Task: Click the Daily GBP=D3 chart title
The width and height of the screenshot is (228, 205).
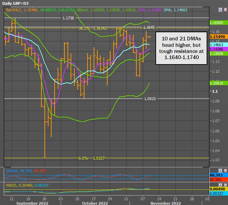Action: (15, 3)
